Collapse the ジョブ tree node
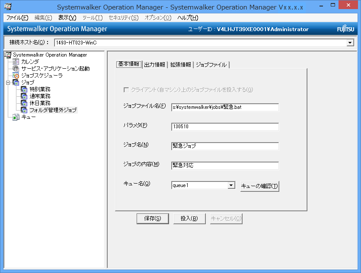The image size is (361, 273). [x=8, y=83]
